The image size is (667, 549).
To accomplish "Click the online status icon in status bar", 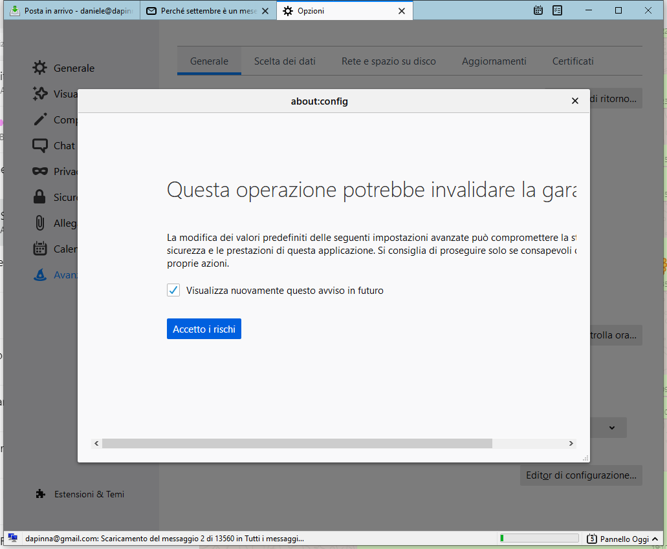I will 12,538.
